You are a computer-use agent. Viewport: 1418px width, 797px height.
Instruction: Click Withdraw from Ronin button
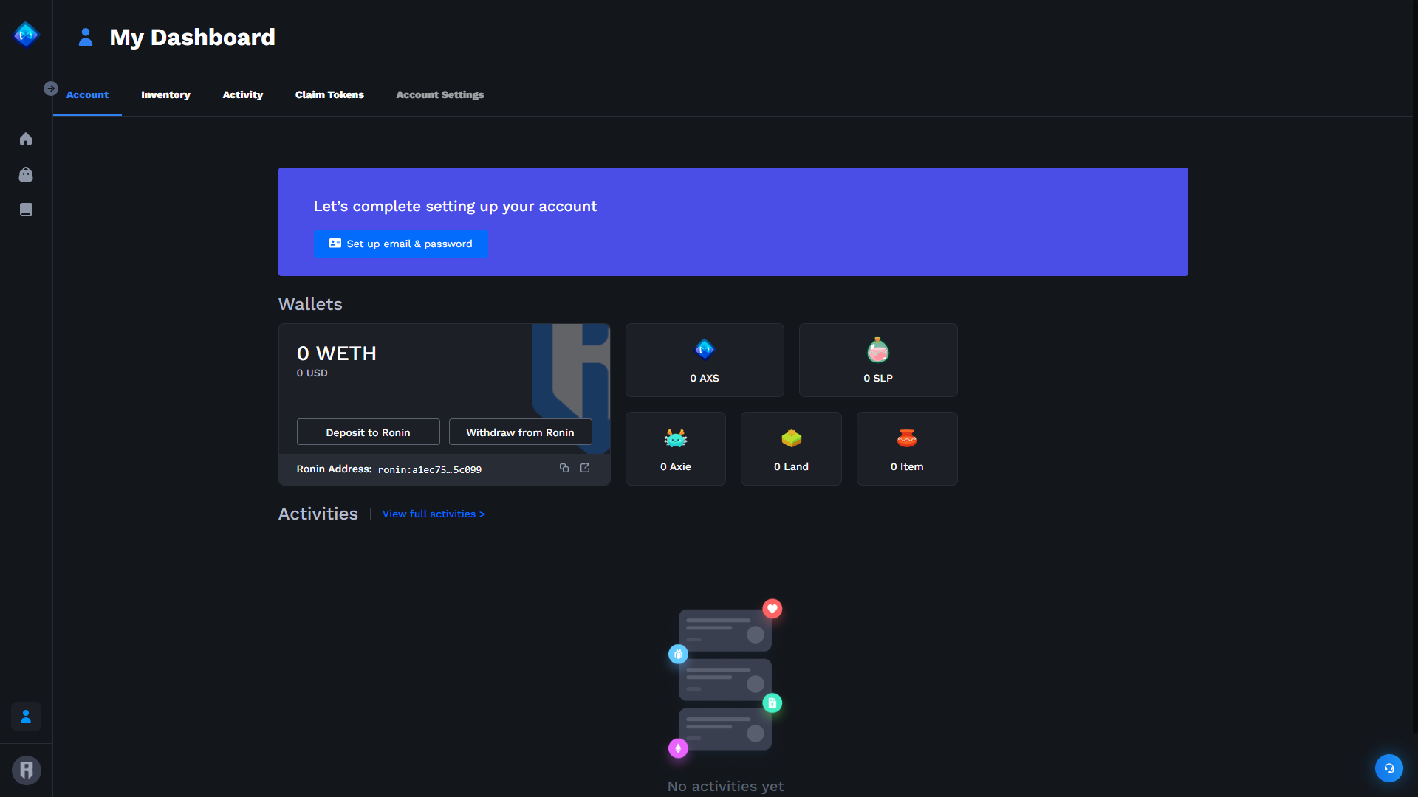point(521,432)
